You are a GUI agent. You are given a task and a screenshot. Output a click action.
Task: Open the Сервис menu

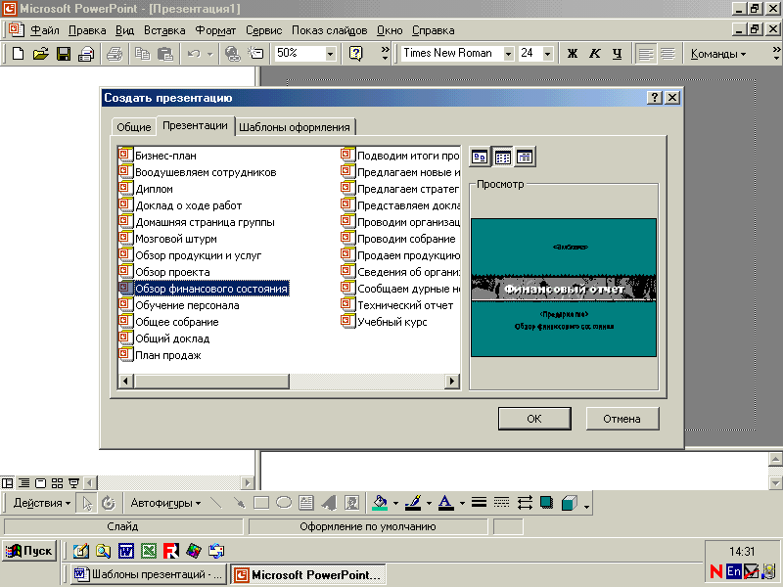[x=263, y=30]
